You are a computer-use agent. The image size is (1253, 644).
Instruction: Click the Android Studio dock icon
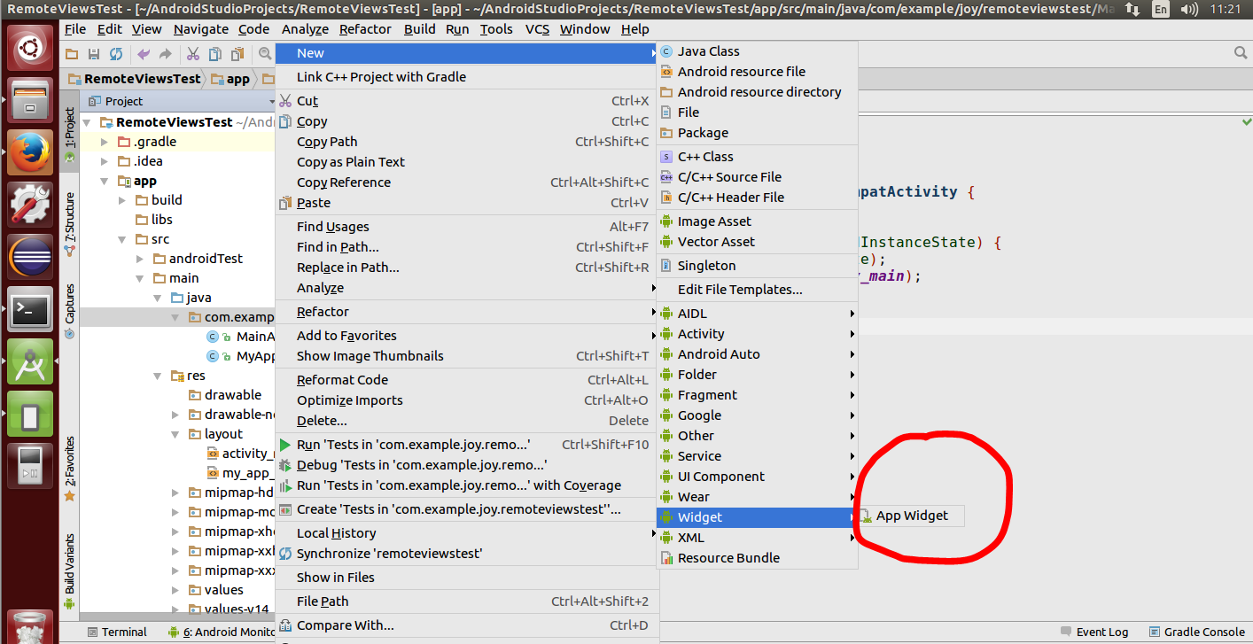[30, 361]
